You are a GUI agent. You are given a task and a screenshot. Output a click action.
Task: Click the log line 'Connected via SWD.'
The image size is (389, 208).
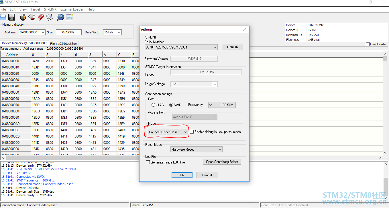click(31, 177)
